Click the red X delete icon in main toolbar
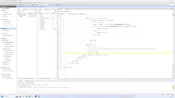 pos(14,5)
